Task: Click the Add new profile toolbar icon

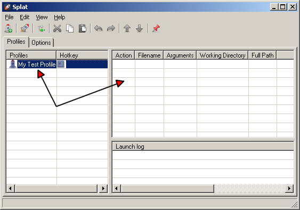Action: pos(8,28)
